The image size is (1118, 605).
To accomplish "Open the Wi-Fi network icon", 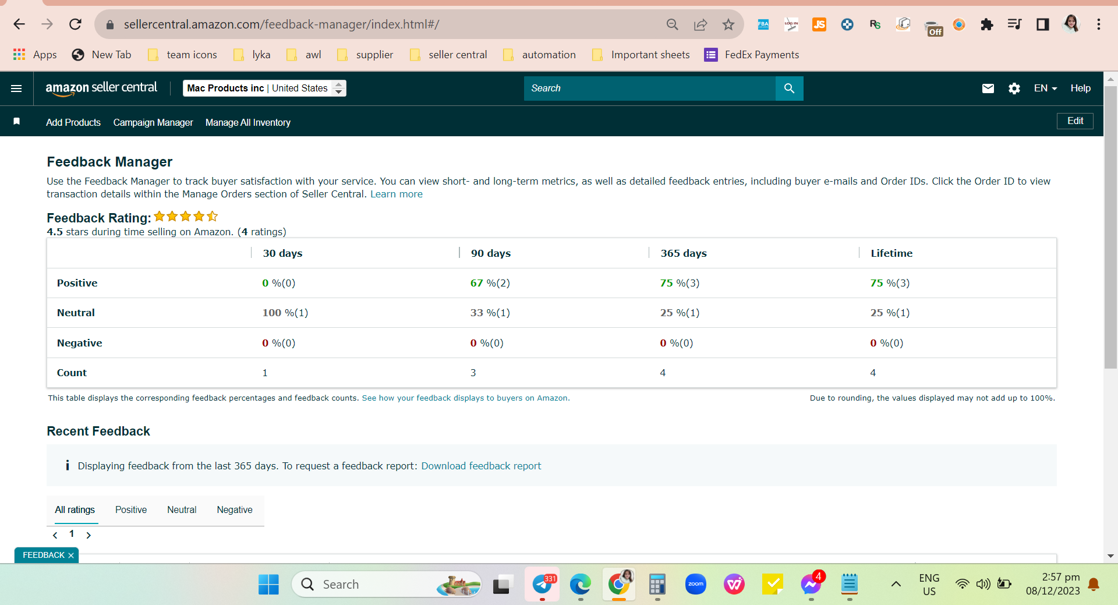I will tap(962, 584).
